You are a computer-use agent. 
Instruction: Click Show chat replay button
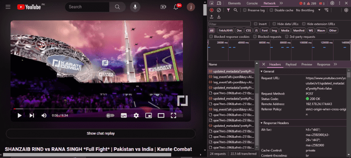pyautogui.click(x=100, y=133)
